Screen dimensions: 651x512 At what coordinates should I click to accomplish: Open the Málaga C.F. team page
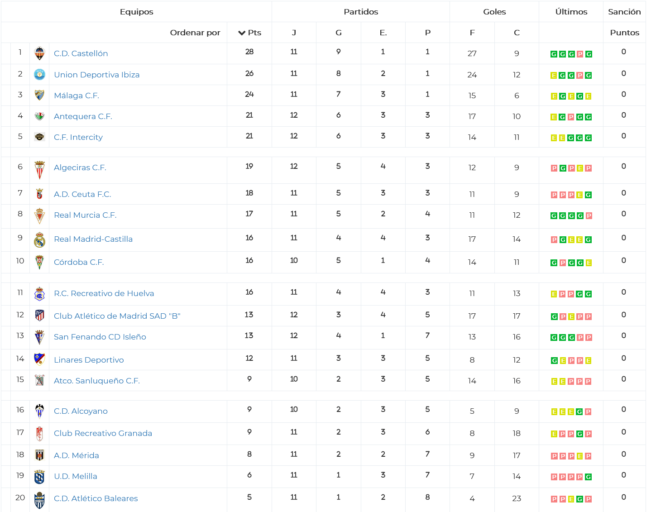pyautogui.click(x=77, y=96)
